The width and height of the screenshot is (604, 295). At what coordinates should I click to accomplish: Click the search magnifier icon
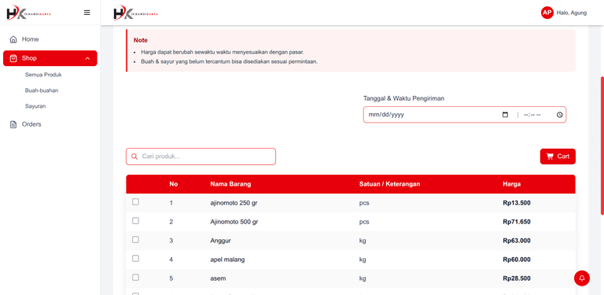pyautogui.click(x=134, y=157)
